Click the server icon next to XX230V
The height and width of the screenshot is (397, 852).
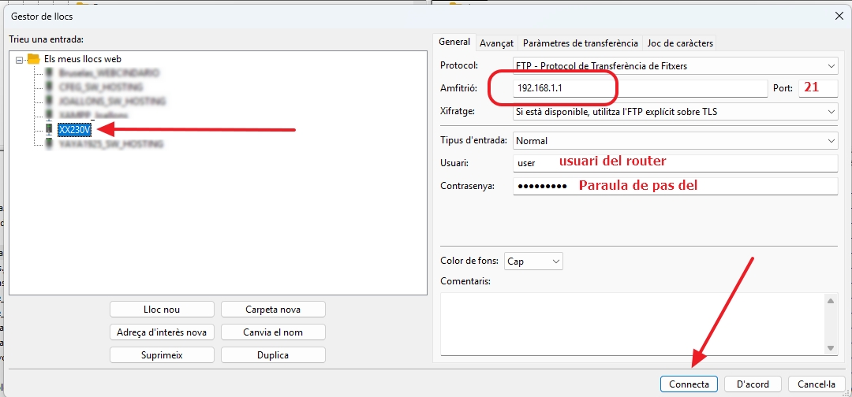click(49, 130)
